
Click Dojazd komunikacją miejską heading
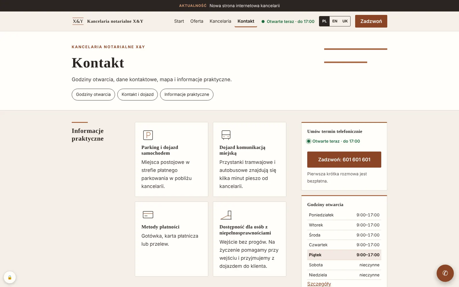click(242, 150)
